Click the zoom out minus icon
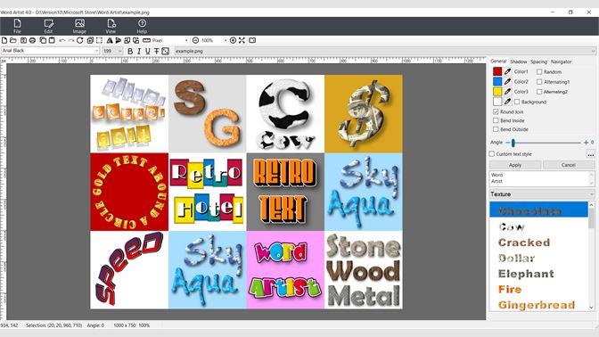599x337 pixels. tap(195, 40)
